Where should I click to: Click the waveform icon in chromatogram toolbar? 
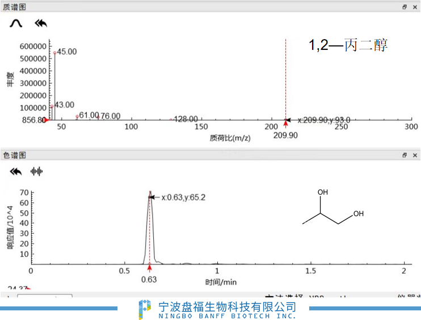tap(37, 171)
